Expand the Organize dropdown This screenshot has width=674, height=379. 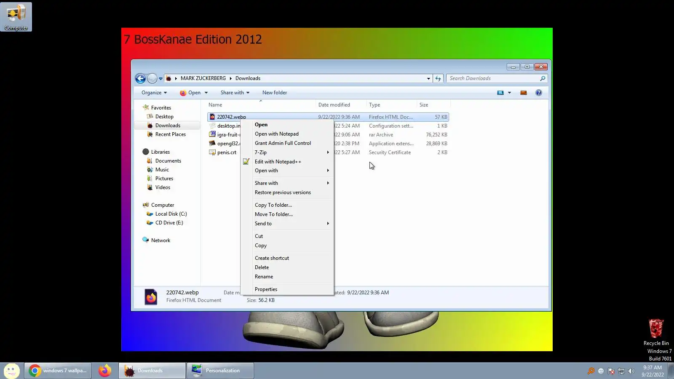tap(154, 93)
